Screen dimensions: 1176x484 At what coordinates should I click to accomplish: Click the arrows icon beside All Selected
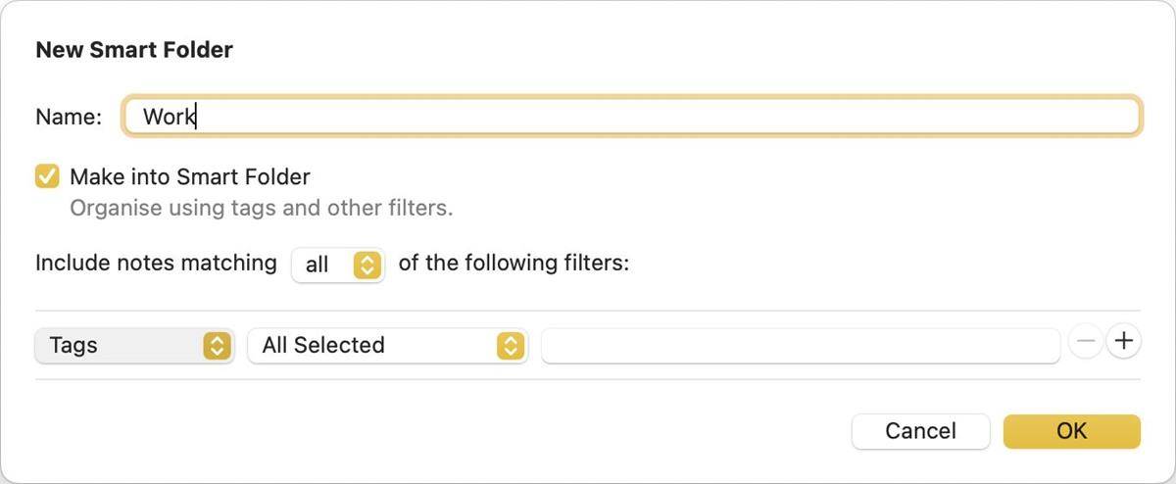[511, 345]
